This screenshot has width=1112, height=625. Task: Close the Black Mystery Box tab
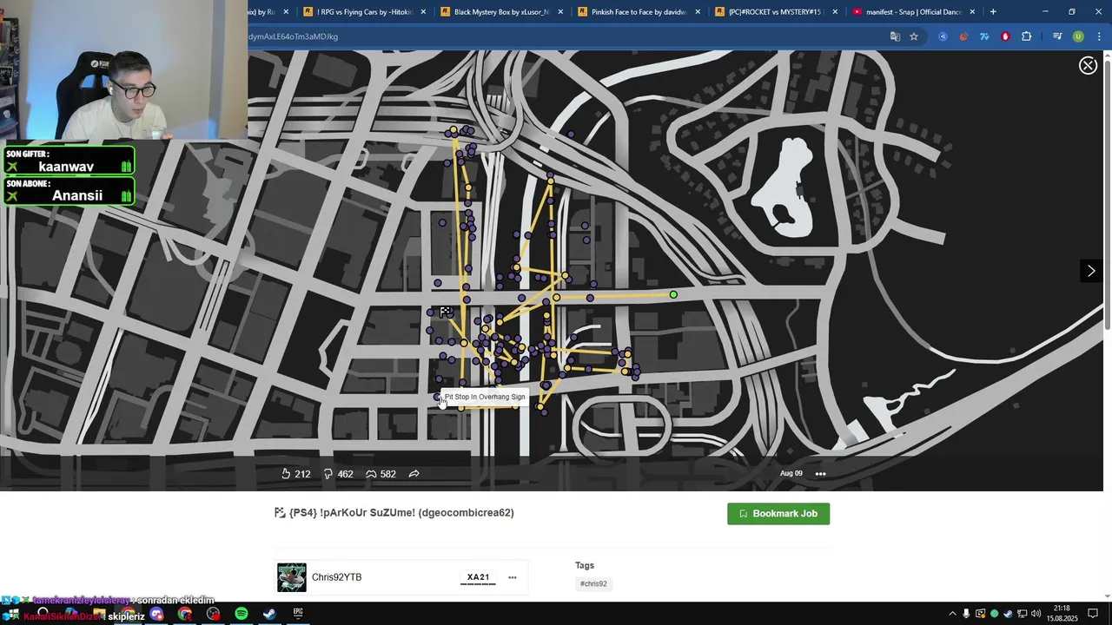click(x=559, y=12)
